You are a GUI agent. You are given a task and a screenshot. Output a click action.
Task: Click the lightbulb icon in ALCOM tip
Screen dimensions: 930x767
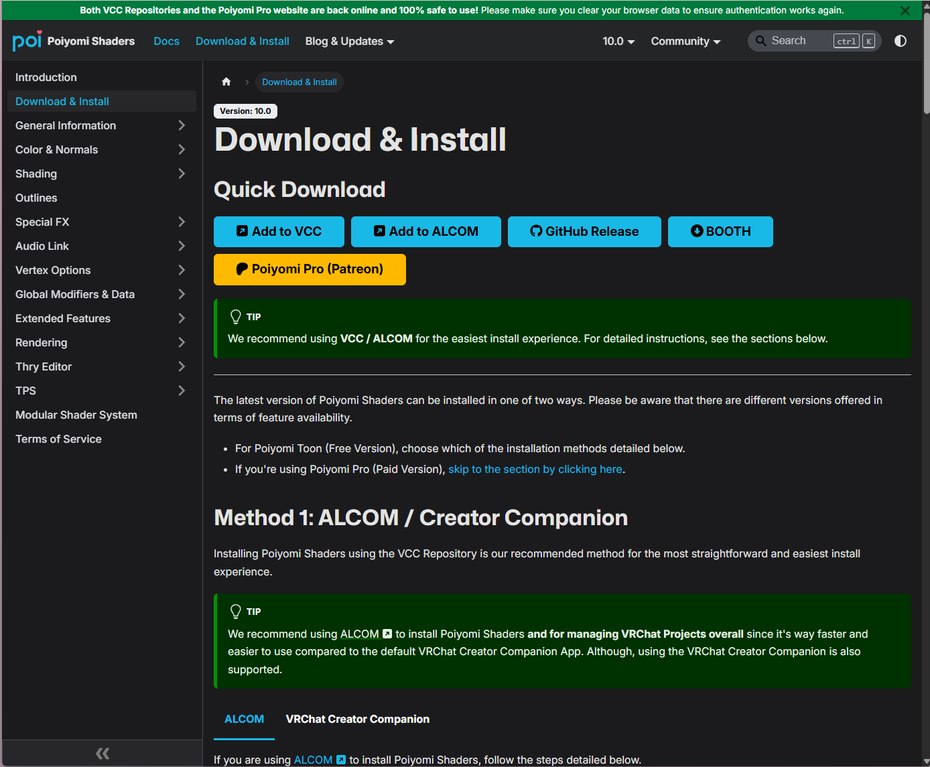click(236, 612)
